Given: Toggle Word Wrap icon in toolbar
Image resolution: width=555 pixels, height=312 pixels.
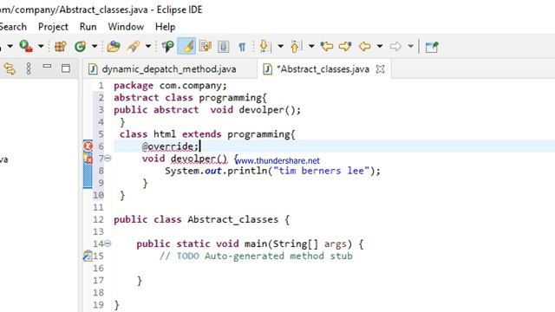Looking at the screenshot, I should (206, 46).
